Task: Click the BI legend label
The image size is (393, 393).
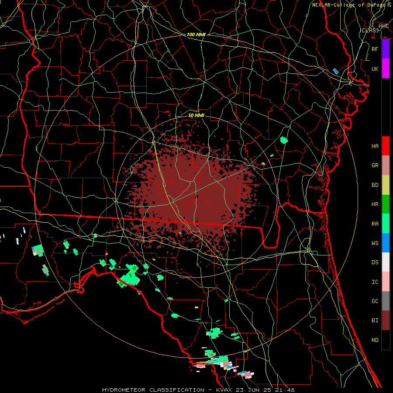Action: tap(375, 321)
